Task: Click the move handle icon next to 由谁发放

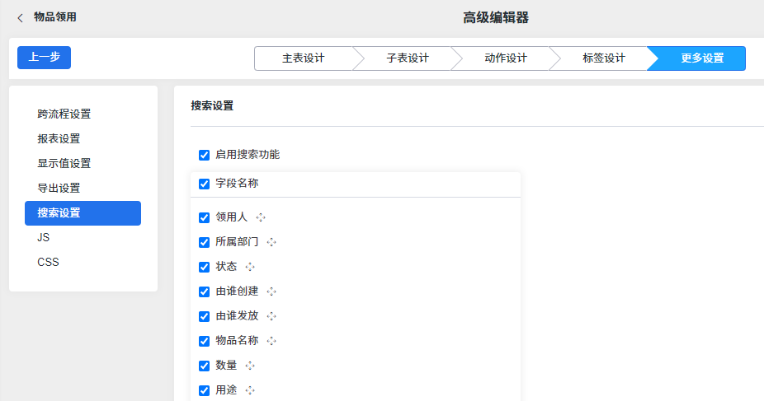Action: click(271, 316)
